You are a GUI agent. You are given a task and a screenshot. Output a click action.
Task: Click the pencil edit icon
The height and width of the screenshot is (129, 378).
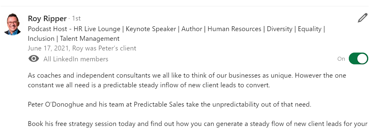[x=362, y=18]
